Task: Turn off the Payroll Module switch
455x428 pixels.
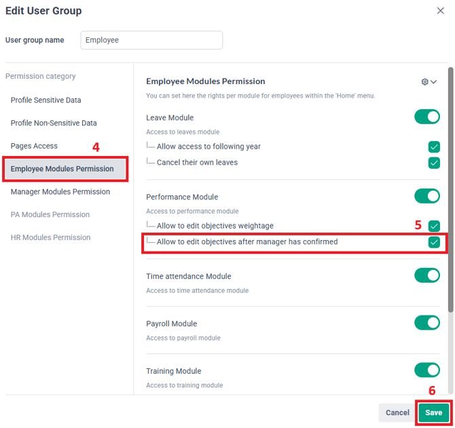Action: click(x=427, y=322)
